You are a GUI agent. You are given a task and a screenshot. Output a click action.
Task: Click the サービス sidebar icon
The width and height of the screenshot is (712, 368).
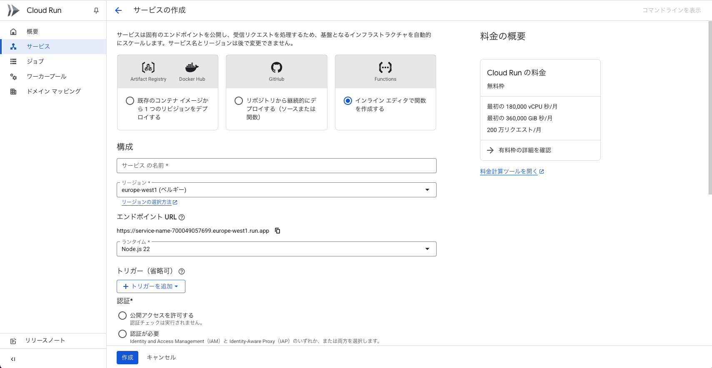13,47
